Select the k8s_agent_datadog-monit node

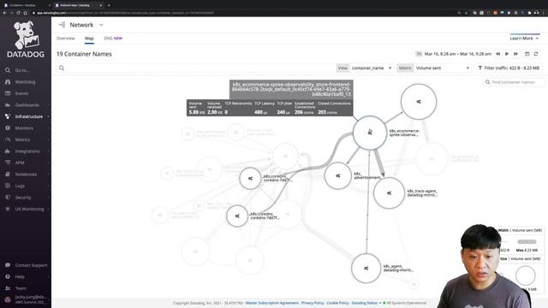366,268
